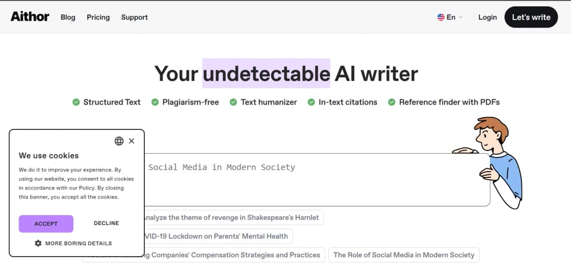Screen dimensions: 571x264
Task: Open the Blog page
Action: point(68,17)
